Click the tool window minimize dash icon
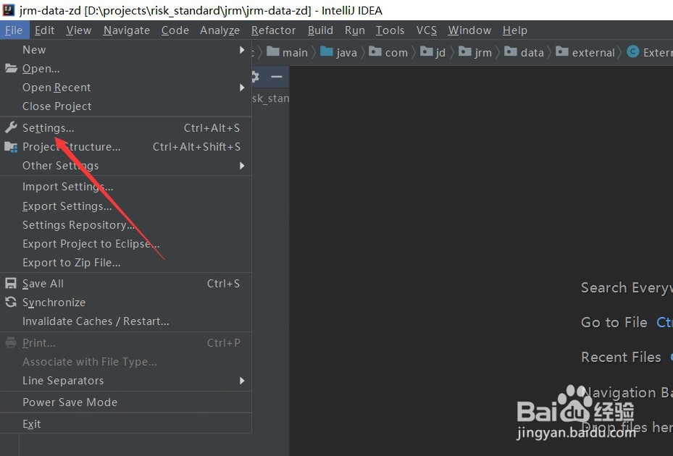This screenshot has width=673, height=456. [277, 77]
